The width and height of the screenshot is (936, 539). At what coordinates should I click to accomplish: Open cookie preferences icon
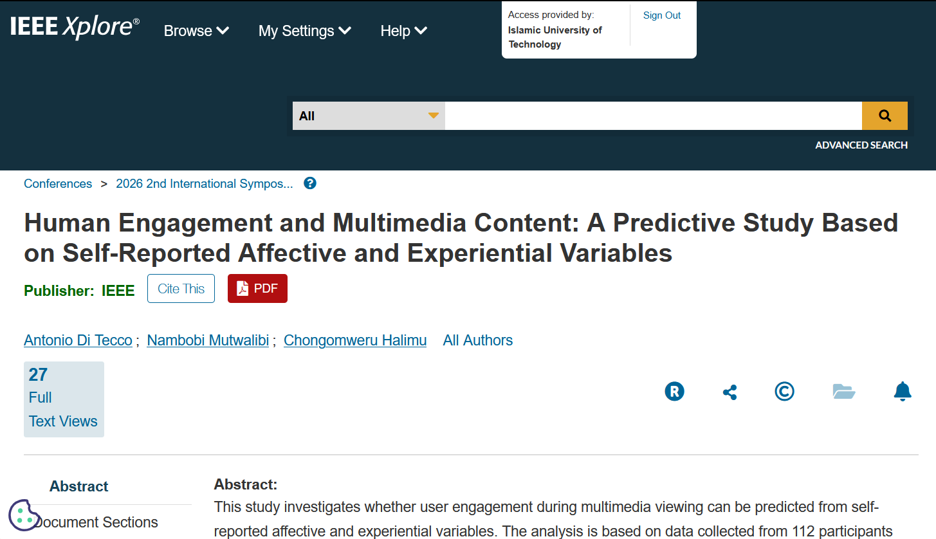(24, 515)
